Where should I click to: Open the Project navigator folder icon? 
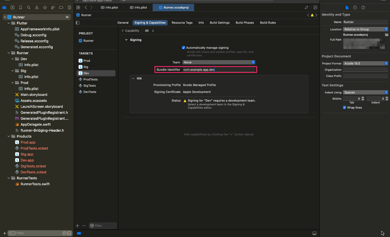[x=4, y=8]
